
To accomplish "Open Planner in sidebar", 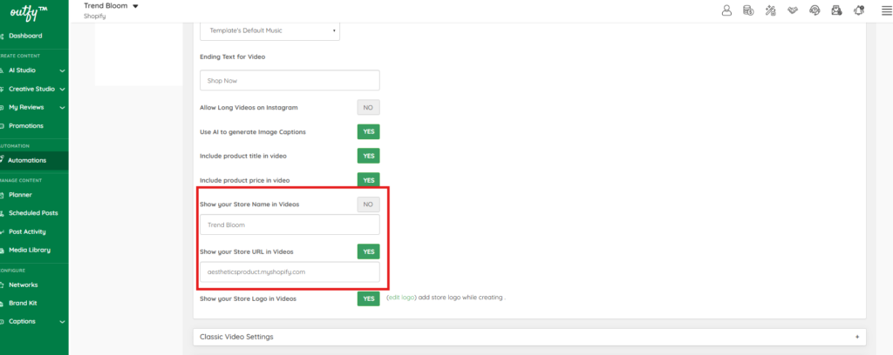I will tap(20, 195).
